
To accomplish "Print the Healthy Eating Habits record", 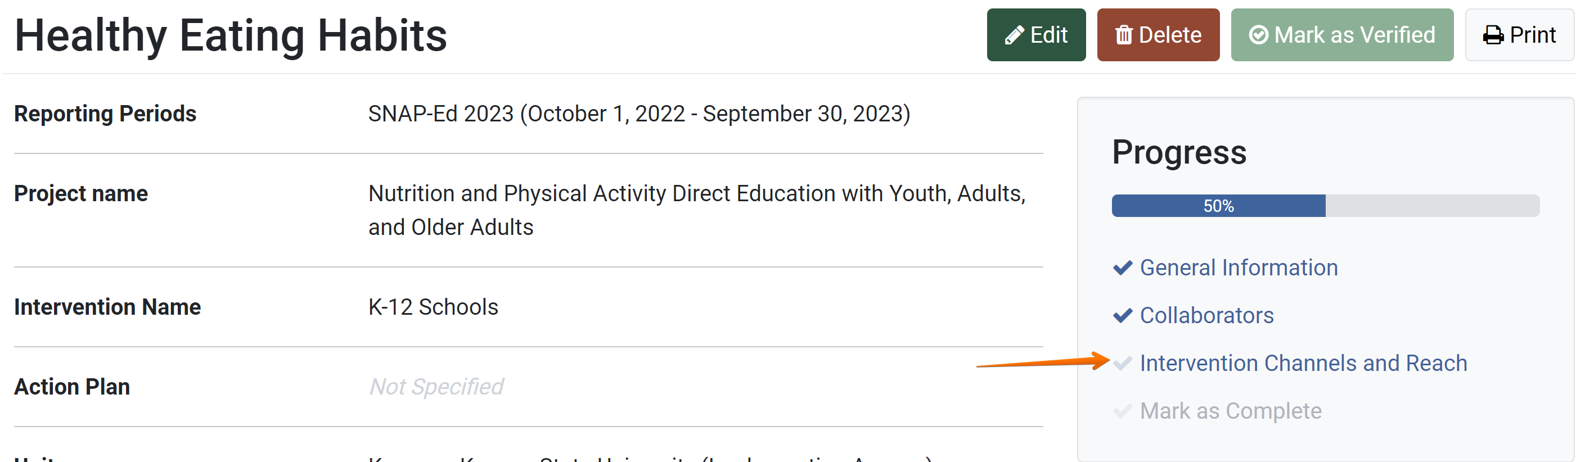I will point(1519,35).
